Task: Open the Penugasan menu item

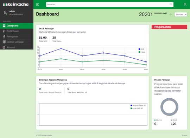Action: click(x=17, y=37)
